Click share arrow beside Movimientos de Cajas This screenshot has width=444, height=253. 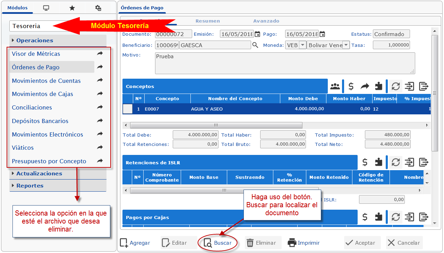(100, 94)
